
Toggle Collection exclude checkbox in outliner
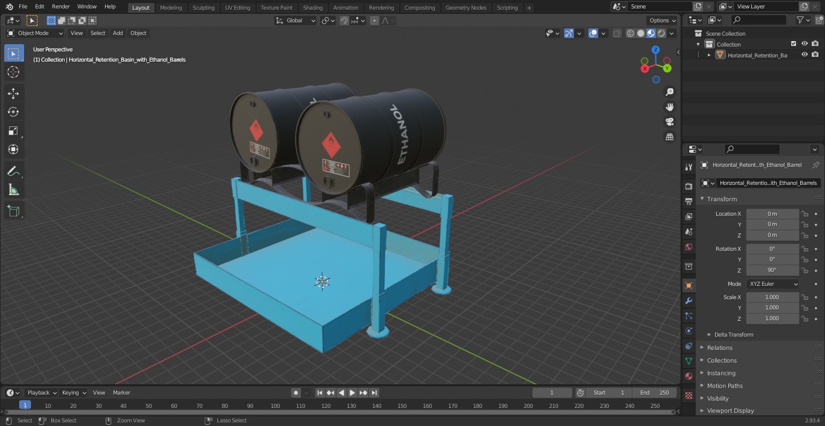point(794,44)
